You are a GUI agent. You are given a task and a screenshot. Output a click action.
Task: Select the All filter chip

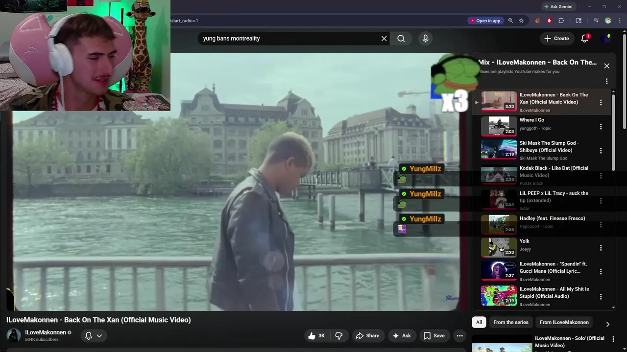click(x=479, y=322)
